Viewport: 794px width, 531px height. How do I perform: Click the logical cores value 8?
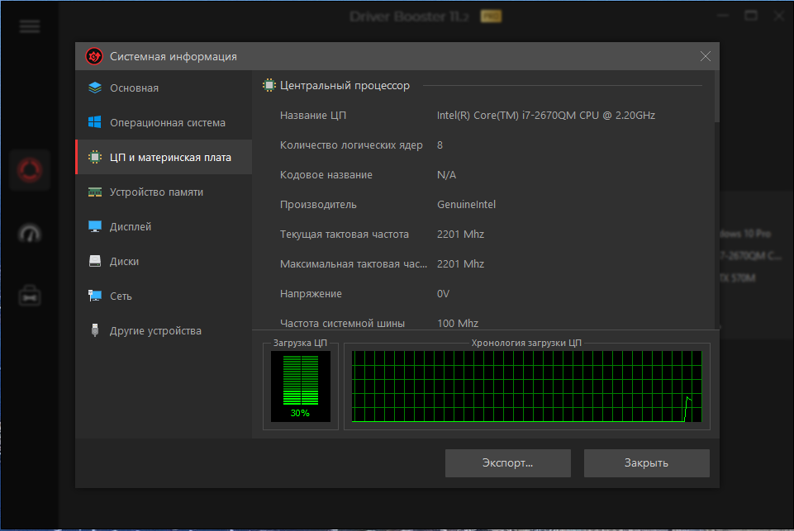pos(440,145)
